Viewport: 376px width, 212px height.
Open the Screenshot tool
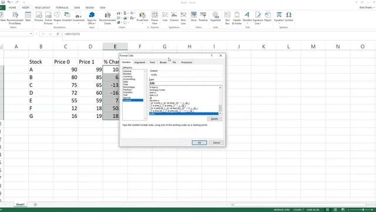click(x=78, y=17)
